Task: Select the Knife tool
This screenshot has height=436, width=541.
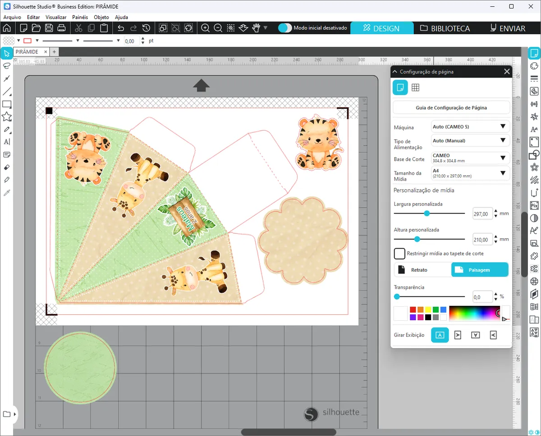Action: click(7, 180)
